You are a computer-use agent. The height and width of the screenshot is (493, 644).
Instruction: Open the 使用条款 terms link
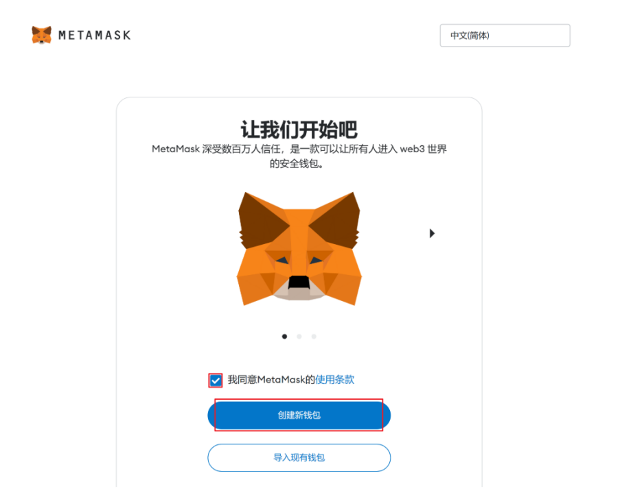click(x=335, y=380)
